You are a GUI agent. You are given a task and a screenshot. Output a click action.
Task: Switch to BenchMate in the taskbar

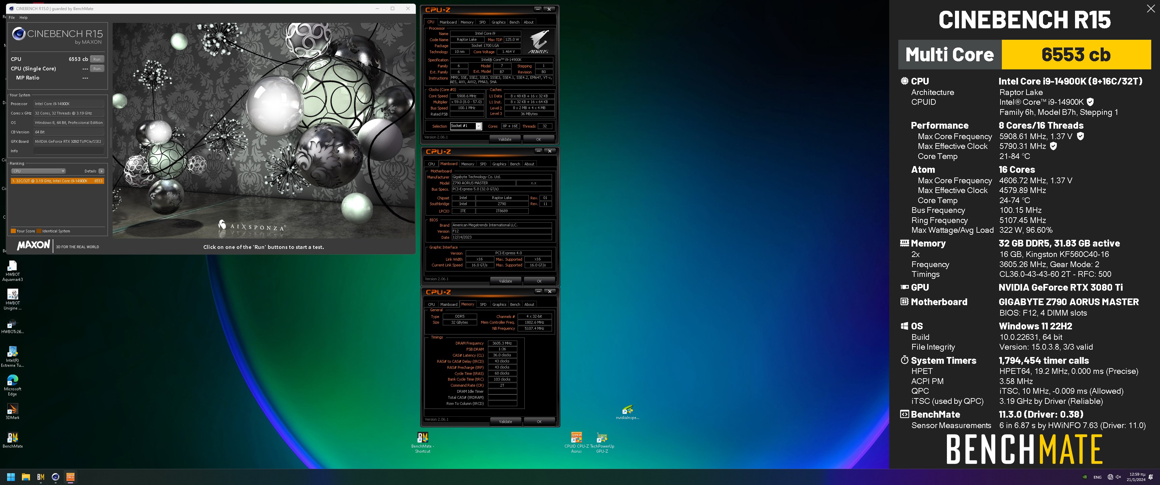point(40,477)
